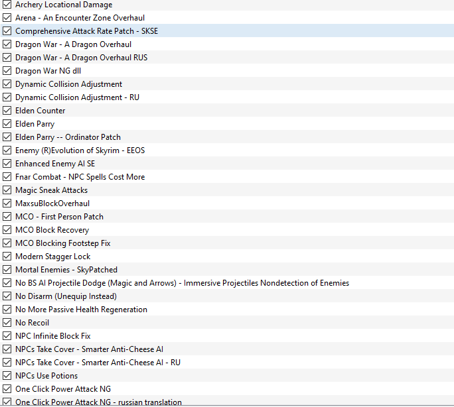Image resolution: width=454 pixels, height=407 pixels.
Task: Click the 'Modern Stagger Lock' mod name
Action: tap(53, 257)
